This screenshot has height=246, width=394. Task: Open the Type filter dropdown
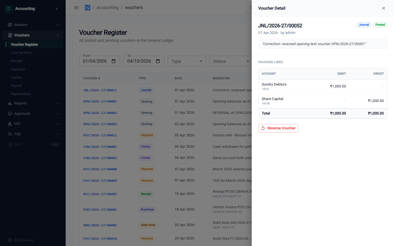point(187,61)
